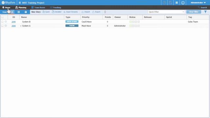210x118 pixels.
Task: Open the Administrator user dropdown
Action: click(198, 3)
